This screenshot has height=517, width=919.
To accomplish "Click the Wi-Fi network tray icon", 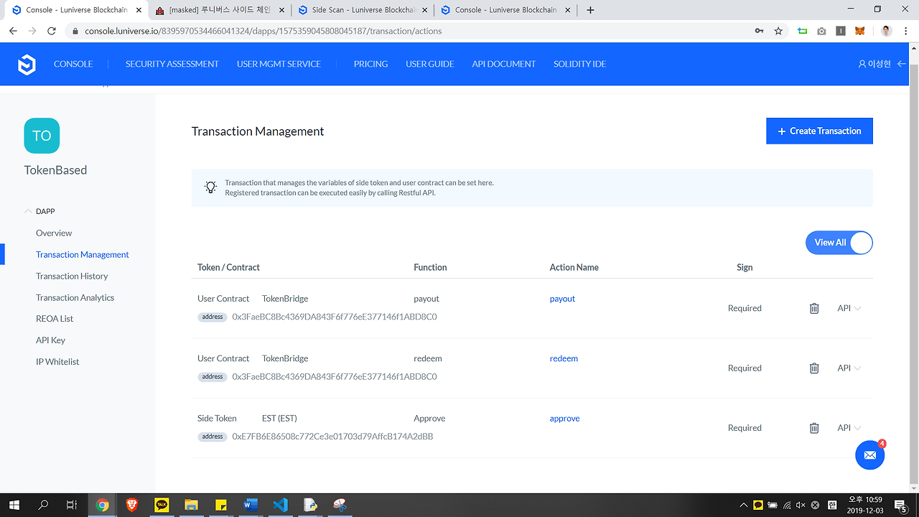I will click(787, 505).
